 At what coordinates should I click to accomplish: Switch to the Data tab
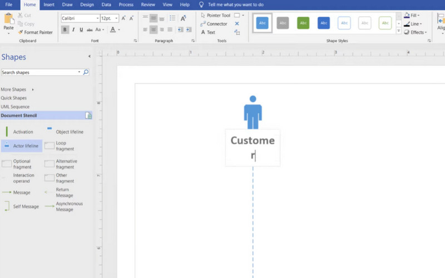(x=106, y=4)
